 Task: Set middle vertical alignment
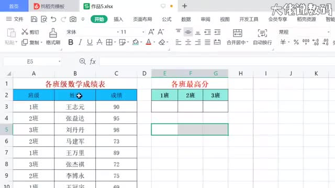tap(188, 32)
